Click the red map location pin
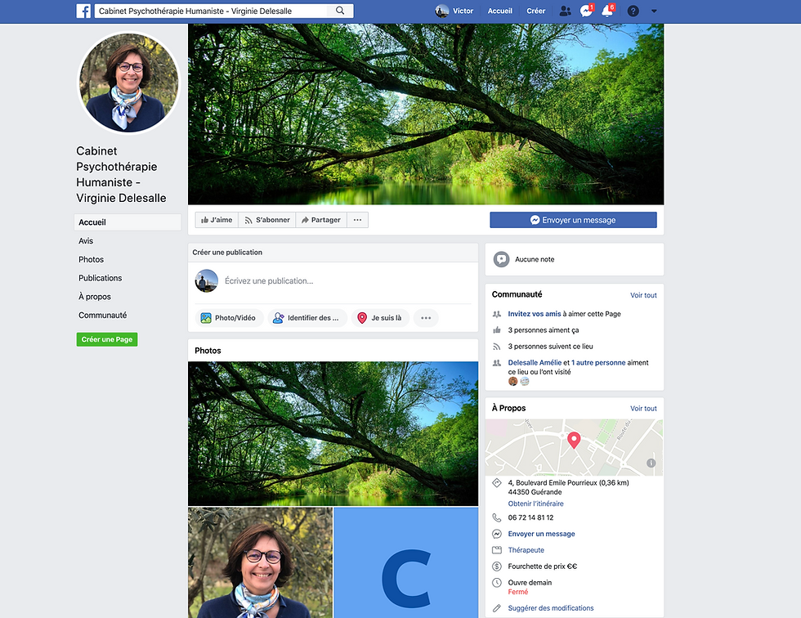 click(x=574, y=440)
